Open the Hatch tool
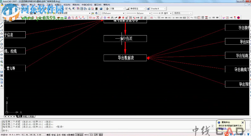 (2, 72)
